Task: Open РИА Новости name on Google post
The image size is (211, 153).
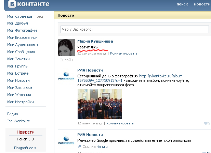Action: click(x=90, y=135)
